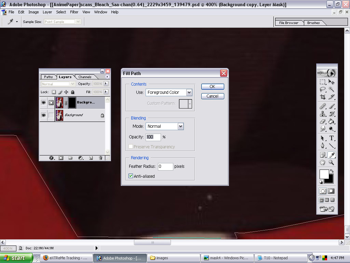Select the Pen tool
The image size is (350, 263).
coord(323,146)
